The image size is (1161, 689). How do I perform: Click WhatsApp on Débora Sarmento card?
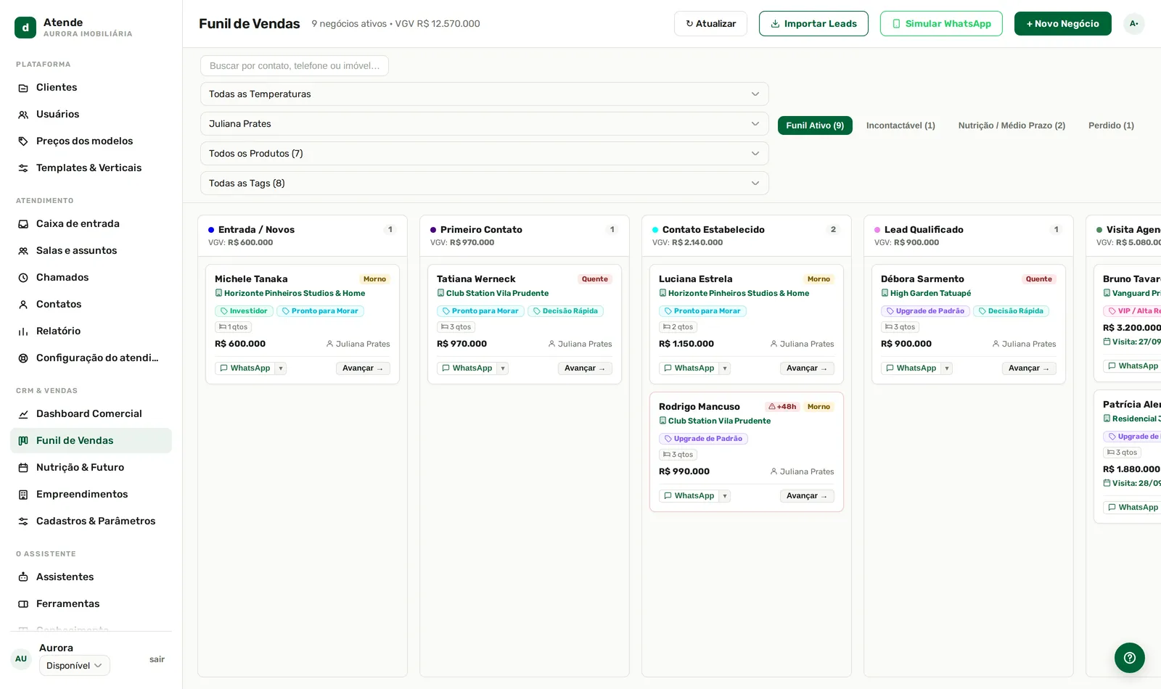pyautogui.click(x=911, y=368)
